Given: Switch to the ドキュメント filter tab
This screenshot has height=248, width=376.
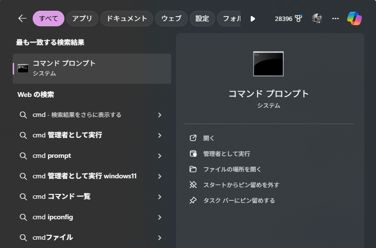Looking at the screenshot, I should tap(127, 19).
